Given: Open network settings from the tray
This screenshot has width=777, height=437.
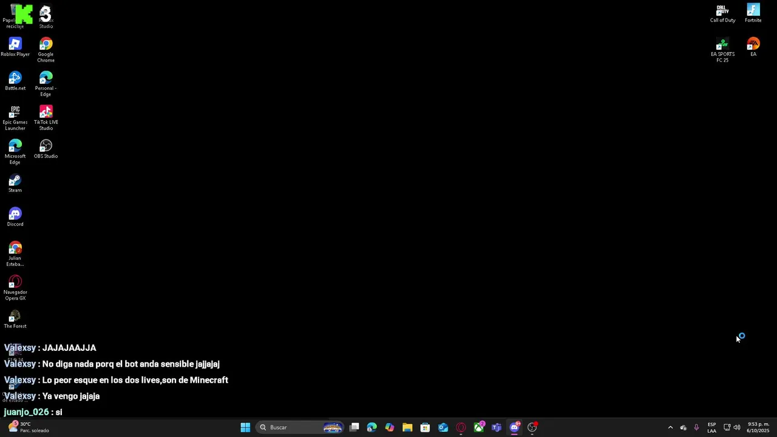Looking at the screenshot, I should click(727, 427).
